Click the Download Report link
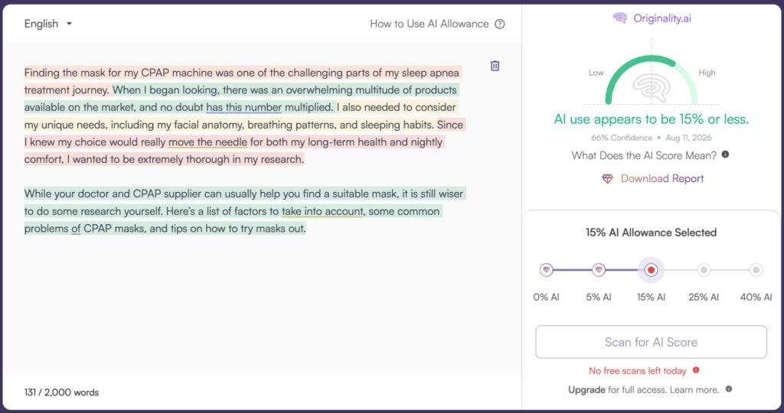The image size is (784, 413). point(662,179)
